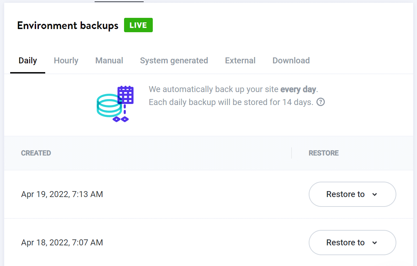Image resolution: width=417 pixels, height=266 pixels.
Task: Click the Apr 18, 2022 backup row
Action: (62, 243)
